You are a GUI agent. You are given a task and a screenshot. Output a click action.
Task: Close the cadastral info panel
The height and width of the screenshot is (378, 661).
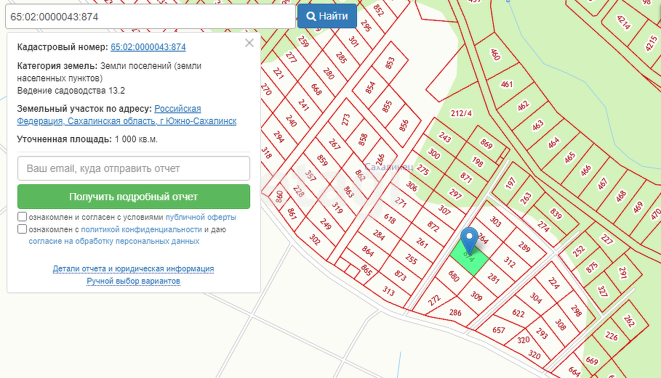coord(249,43)
